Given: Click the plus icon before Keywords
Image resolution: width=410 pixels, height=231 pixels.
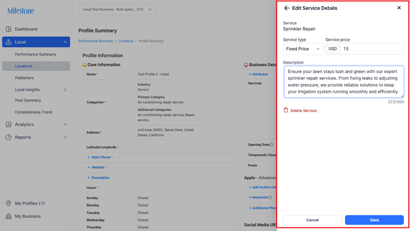Looking at the screenshot, I should pyautogui.click(x=250, y=197).
